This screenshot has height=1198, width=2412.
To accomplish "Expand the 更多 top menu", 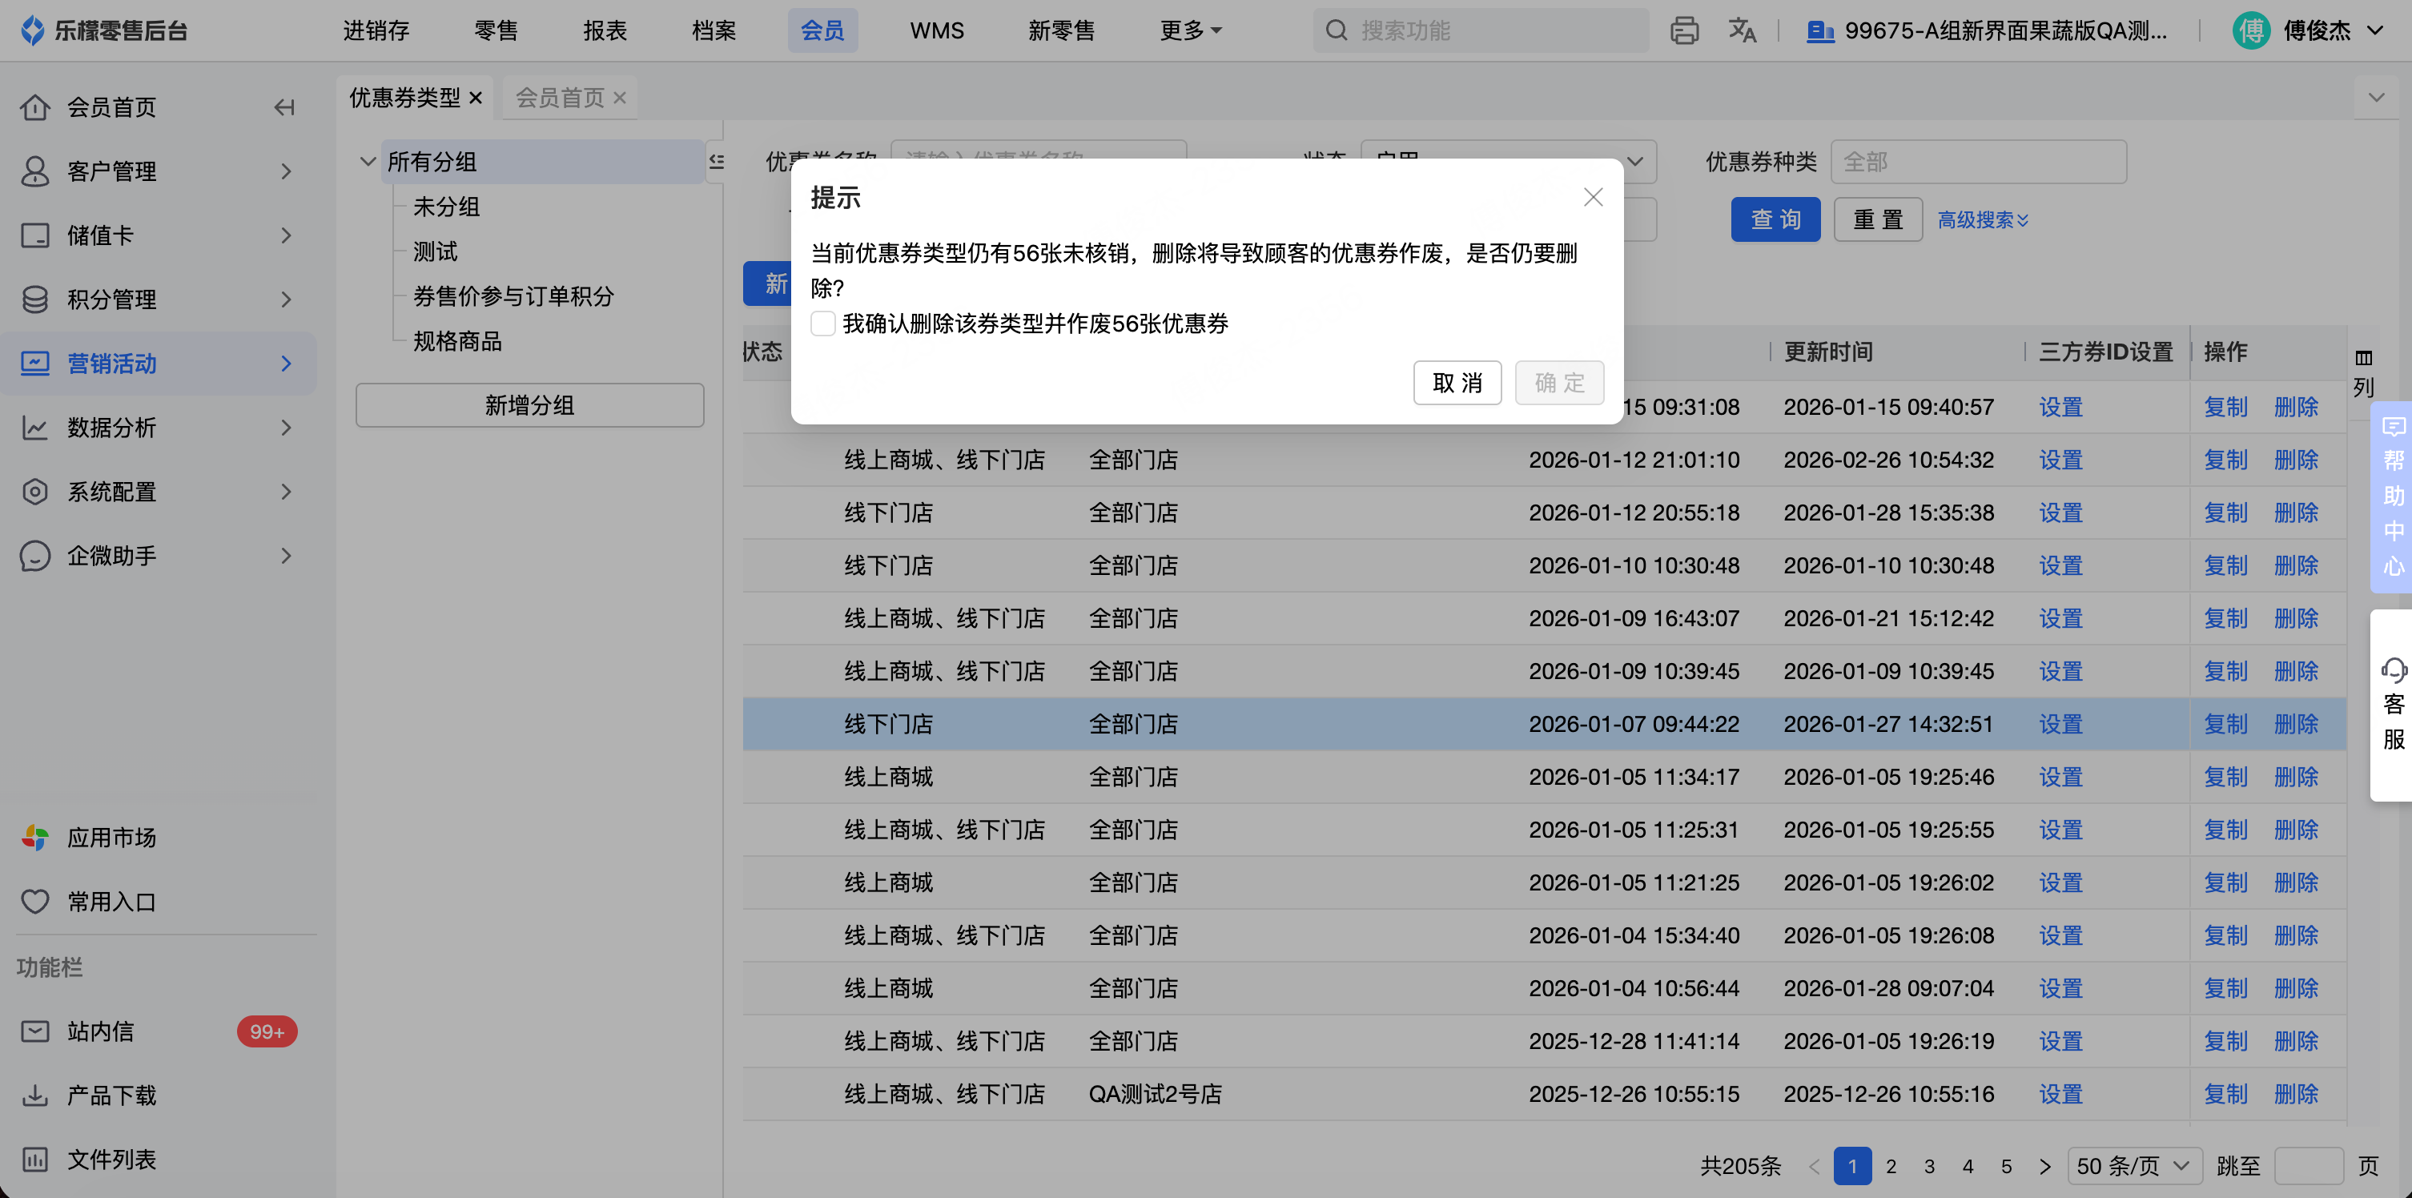I will tap(1190, 31).
